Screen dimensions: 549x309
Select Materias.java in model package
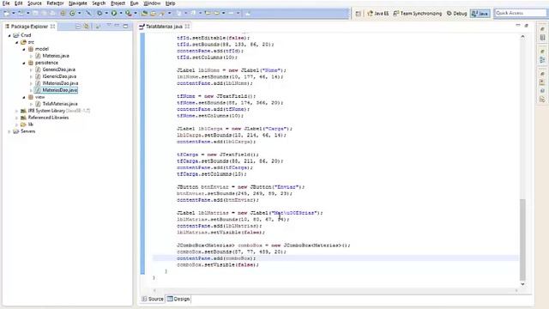(52, 56)
